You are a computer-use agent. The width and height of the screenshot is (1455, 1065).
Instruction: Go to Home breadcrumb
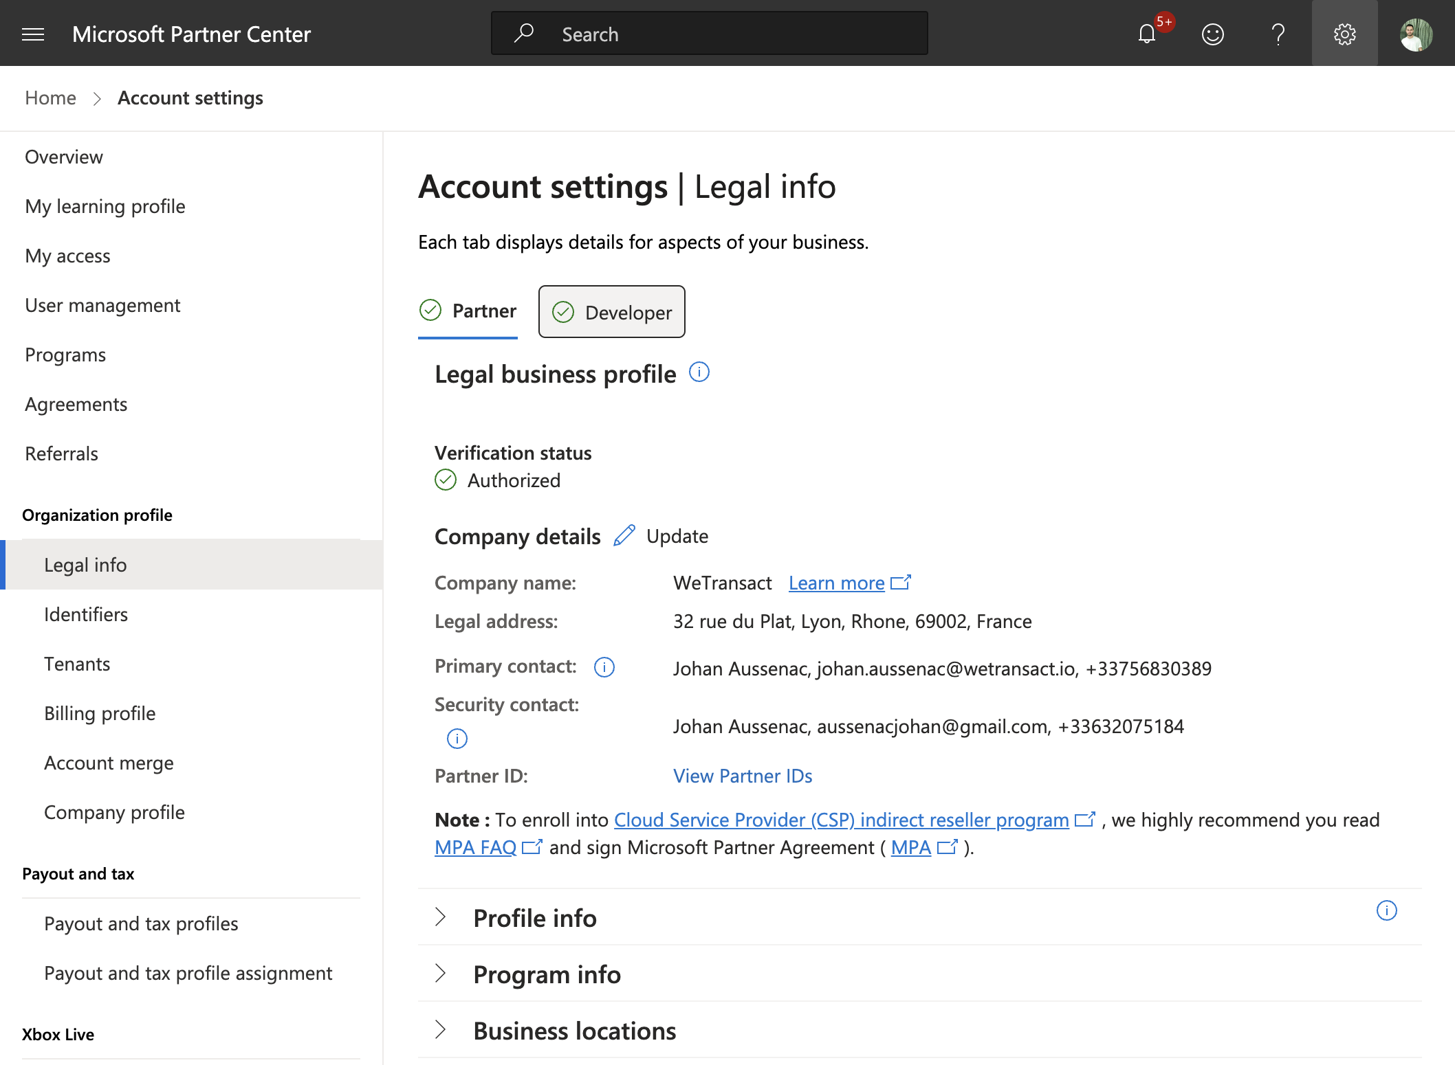[x=50, y=98]
